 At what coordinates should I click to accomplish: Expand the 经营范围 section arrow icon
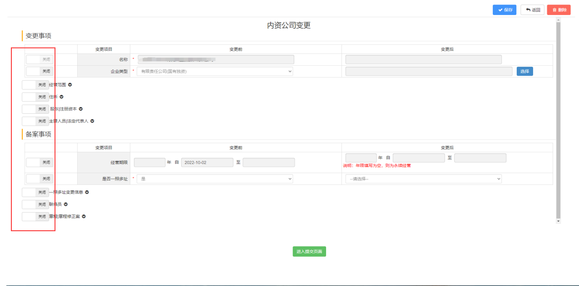click(x=70, y=85)
